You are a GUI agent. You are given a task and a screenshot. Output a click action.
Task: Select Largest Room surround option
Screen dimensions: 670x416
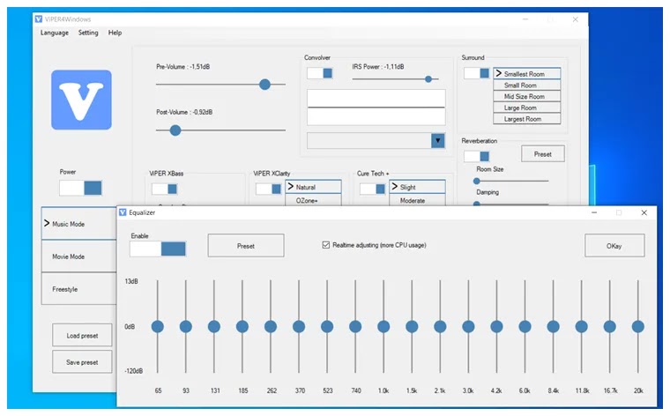pos(527,119)
